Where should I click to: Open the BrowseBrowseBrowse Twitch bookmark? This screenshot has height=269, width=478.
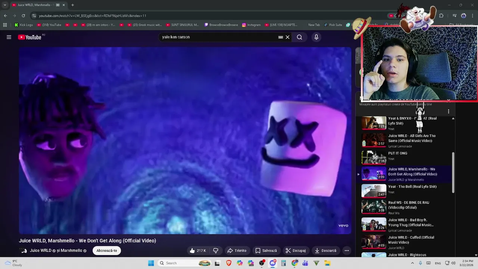click(221, 25)
